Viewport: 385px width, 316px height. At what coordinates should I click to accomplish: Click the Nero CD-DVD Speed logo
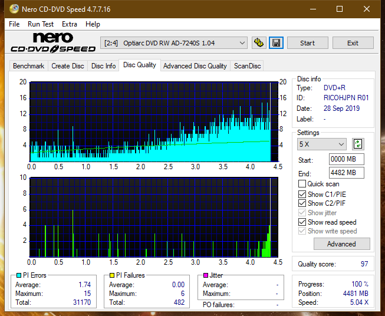pyautogui.click(x=53, y=42)
